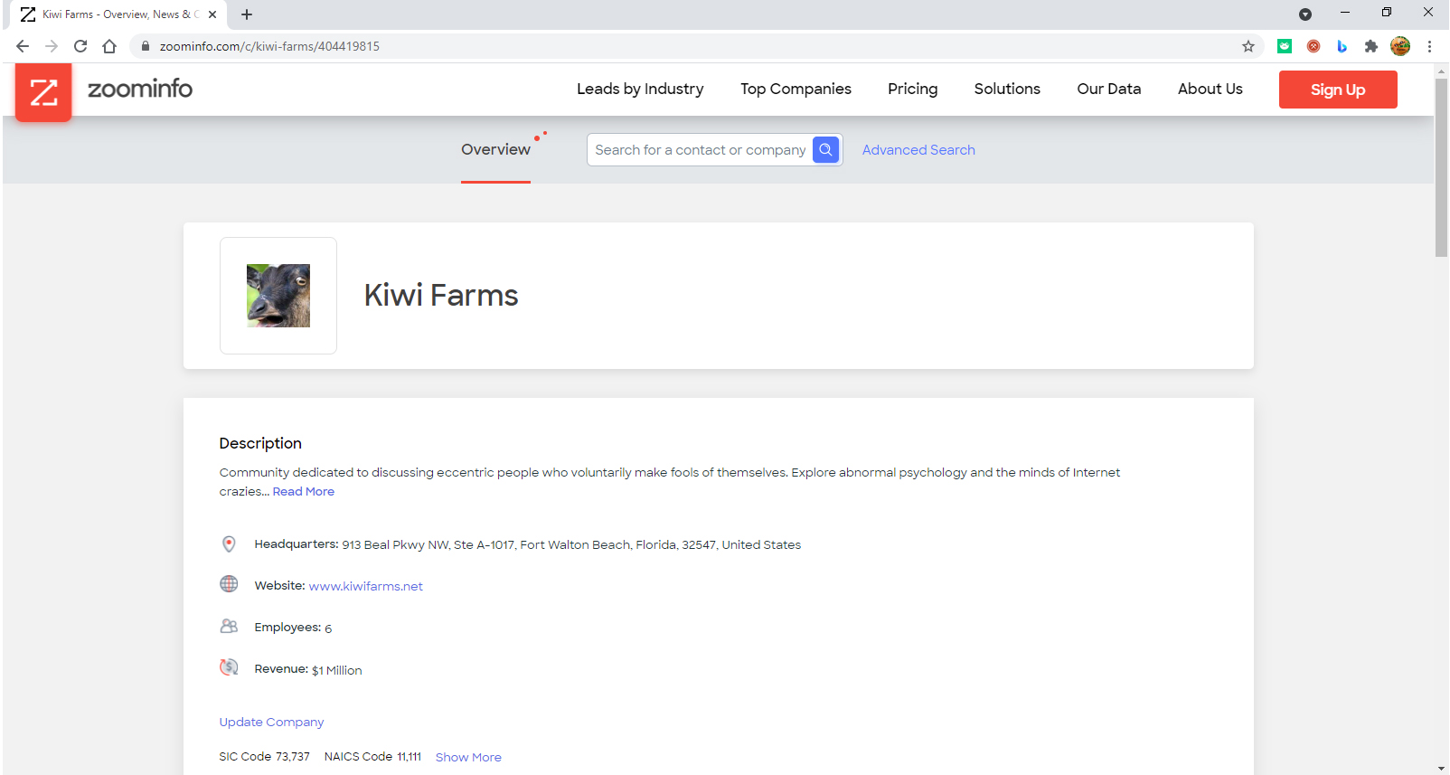Image resolution: width=1450 pixels, height=775 pixels.
Task: Click the SIC Code 73,737 text
Action: (264, 756)
